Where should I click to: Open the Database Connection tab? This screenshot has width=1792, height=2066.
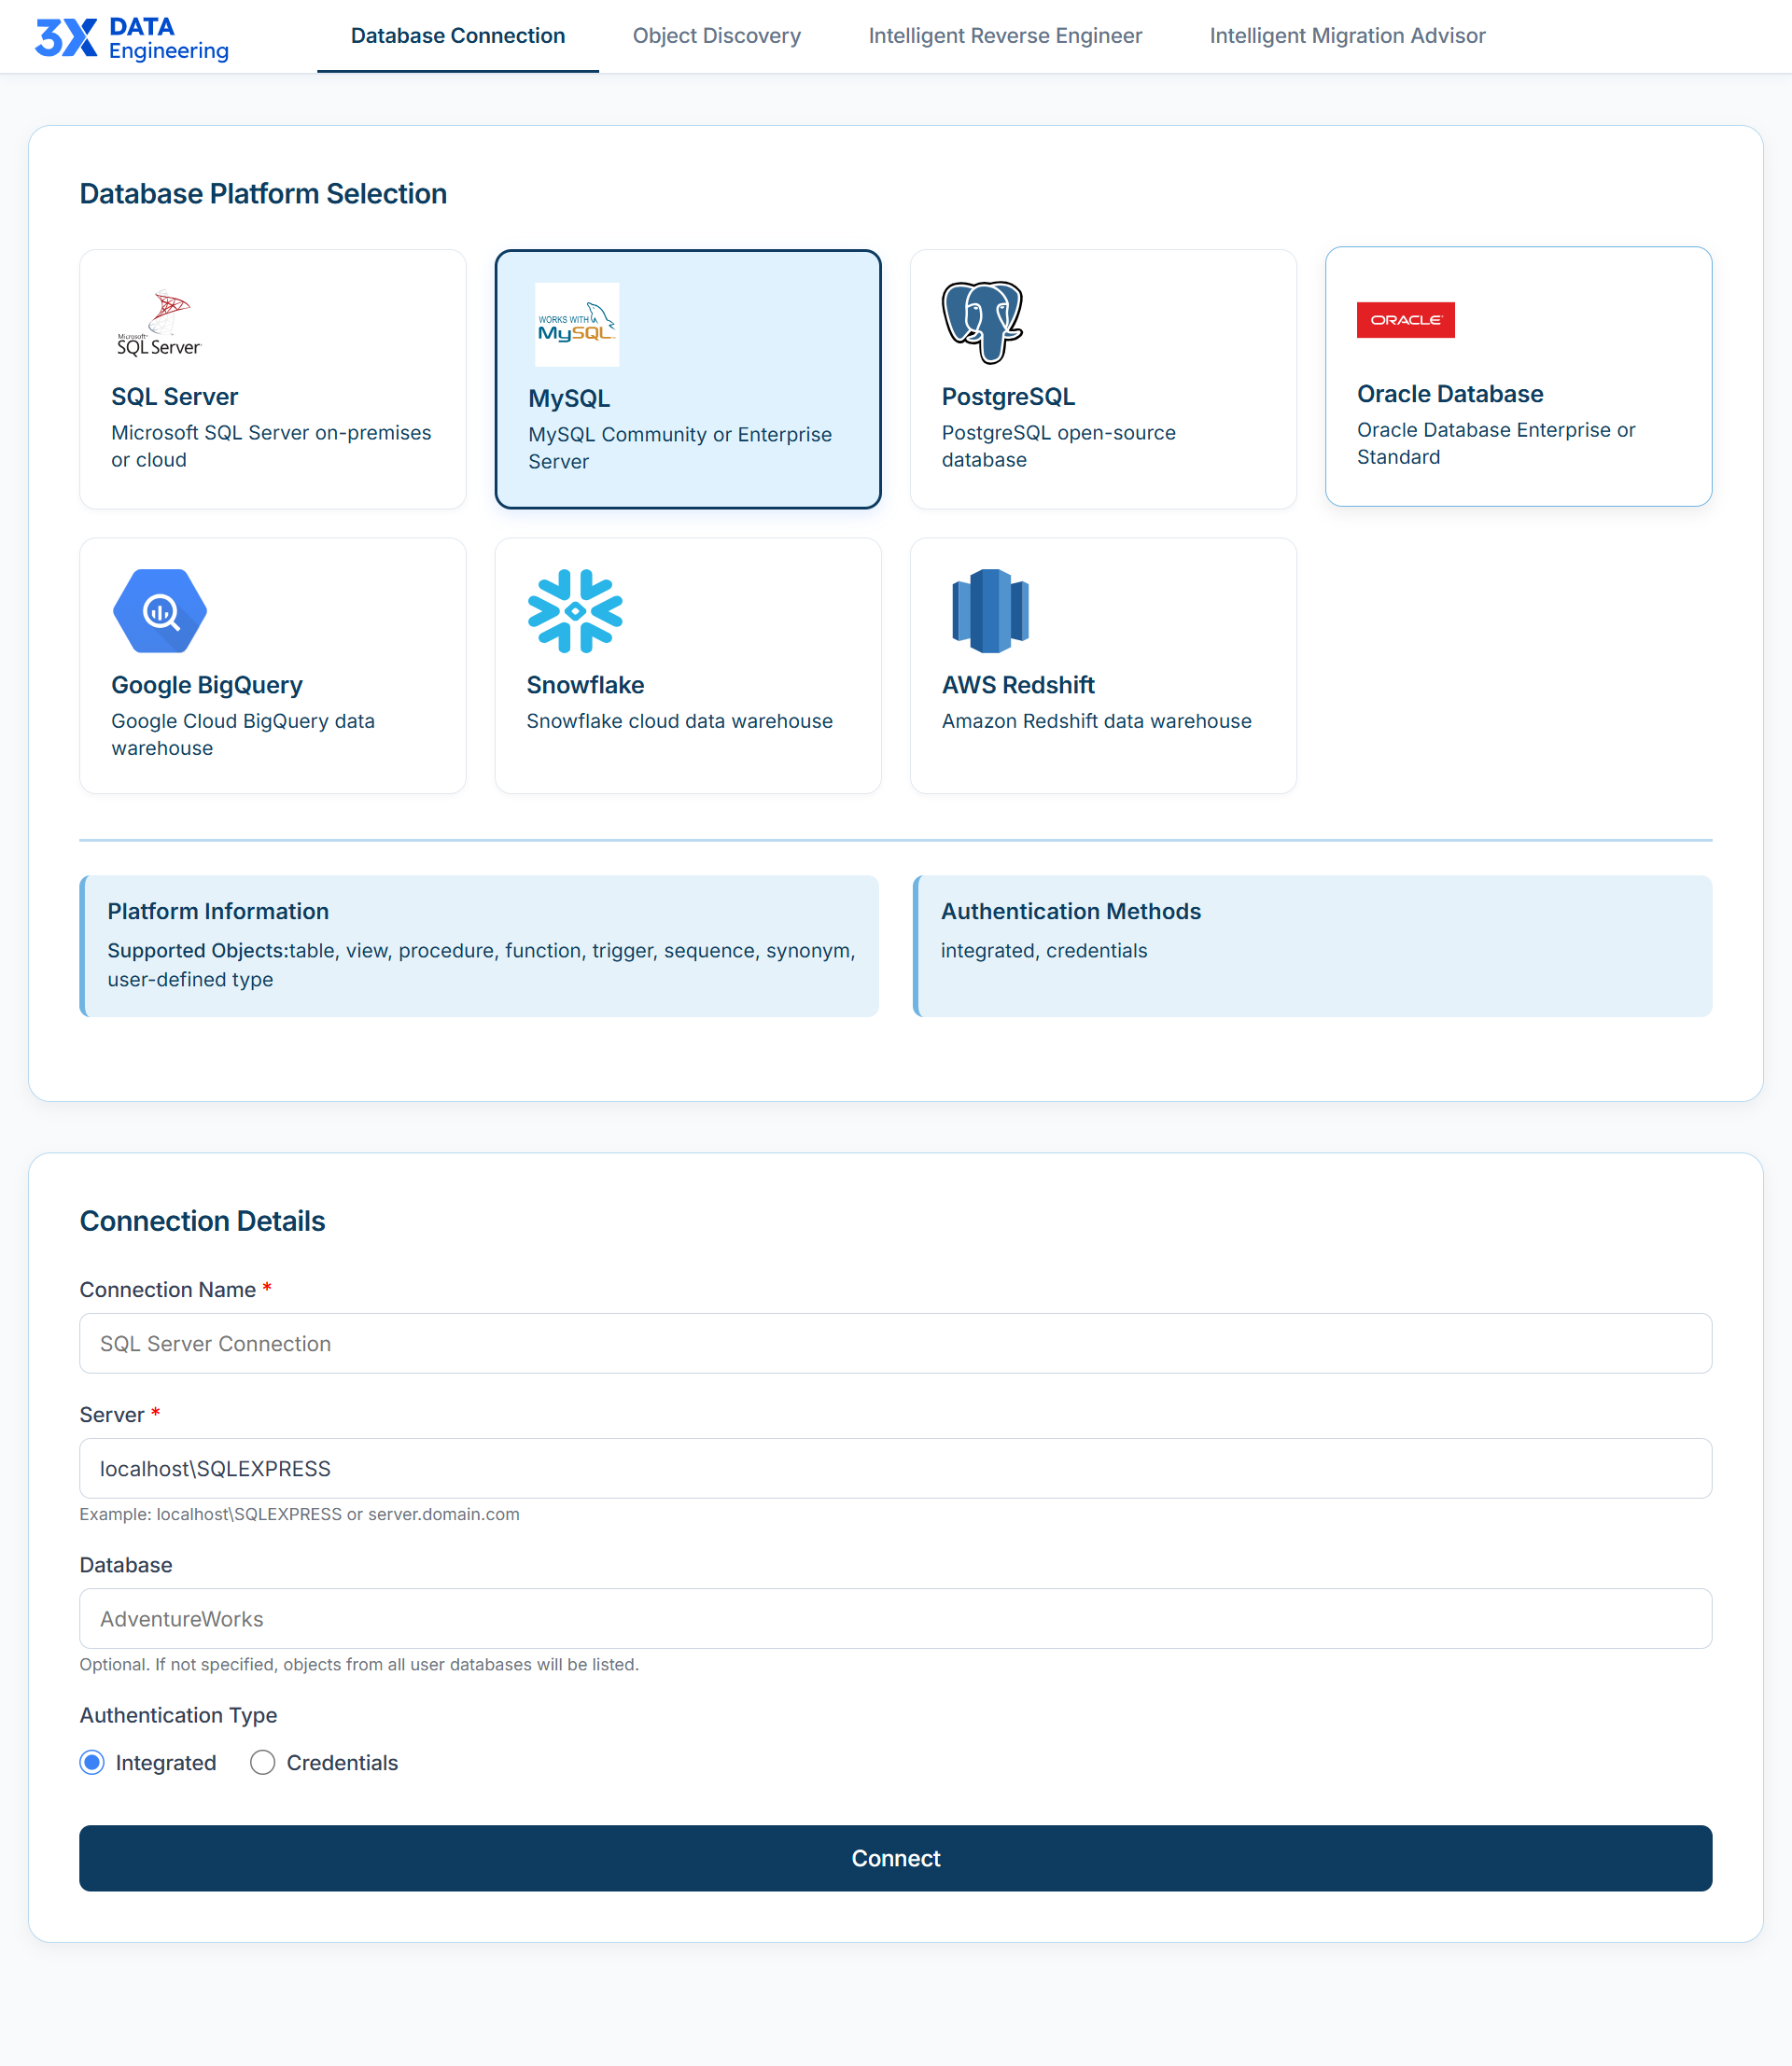[x=458, y=36]
